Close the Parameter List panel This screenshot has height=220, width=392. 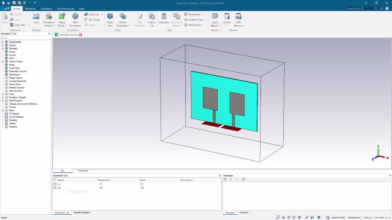point(220,176)
